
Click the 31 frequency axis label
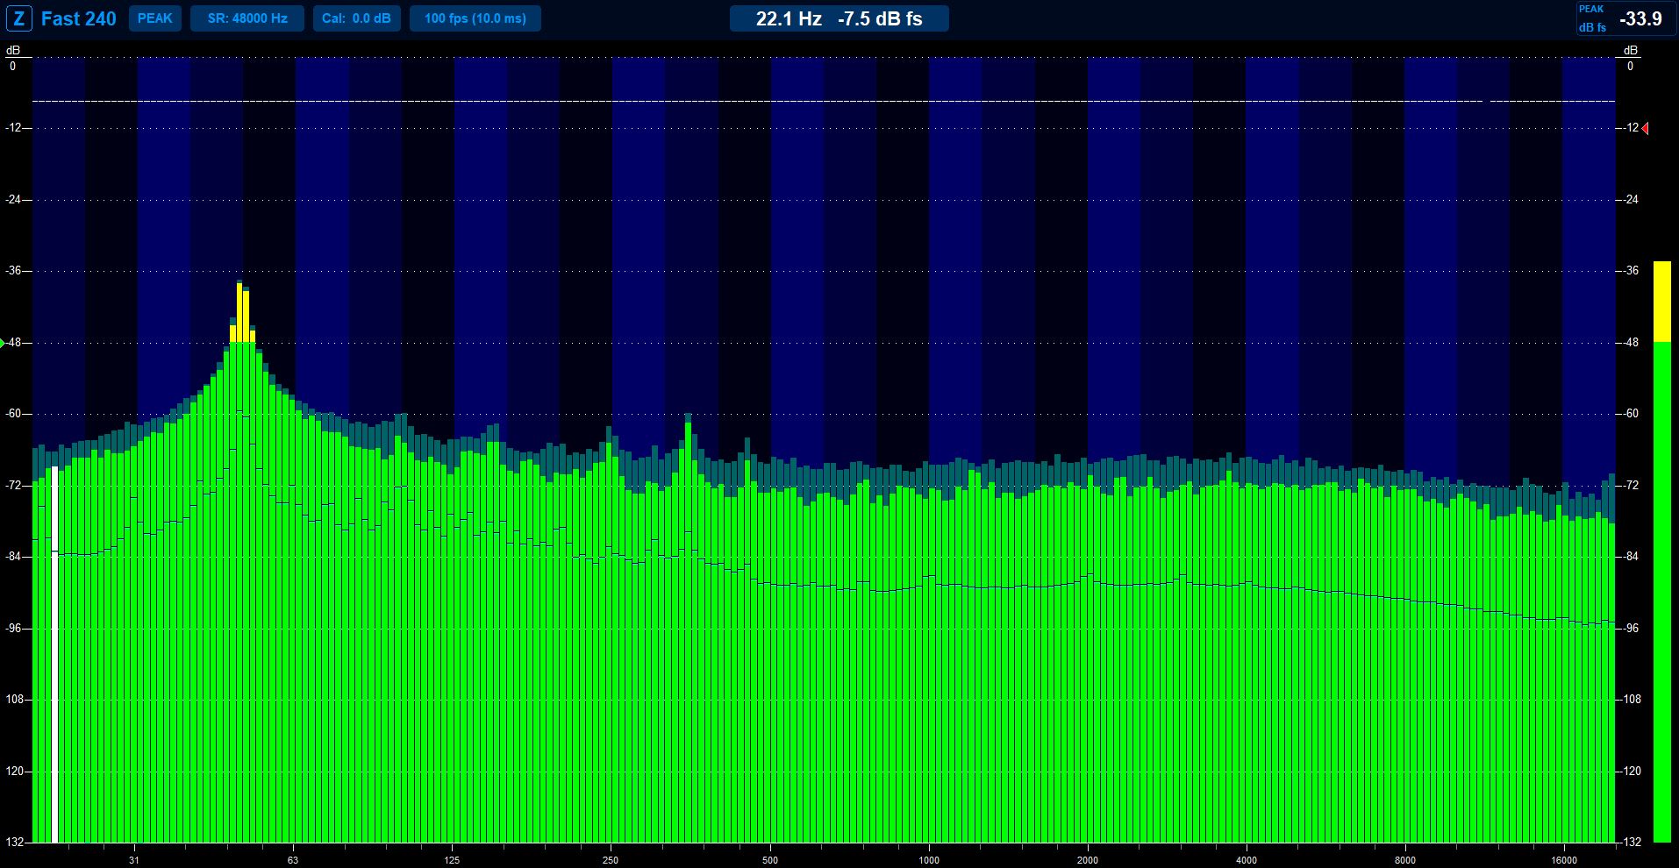point(133,860)
